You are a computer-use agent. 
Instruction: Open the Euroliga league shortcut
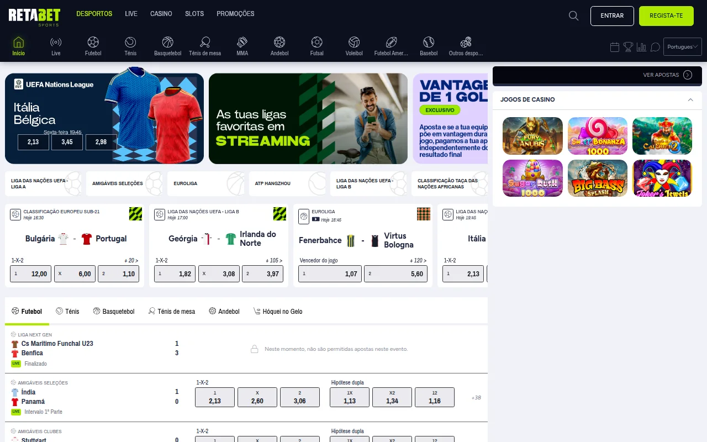tap(206, 183)
